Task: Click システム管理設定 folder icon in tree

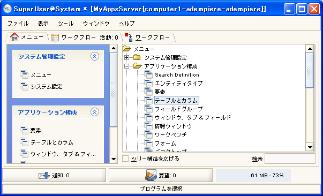Action: 137,57
